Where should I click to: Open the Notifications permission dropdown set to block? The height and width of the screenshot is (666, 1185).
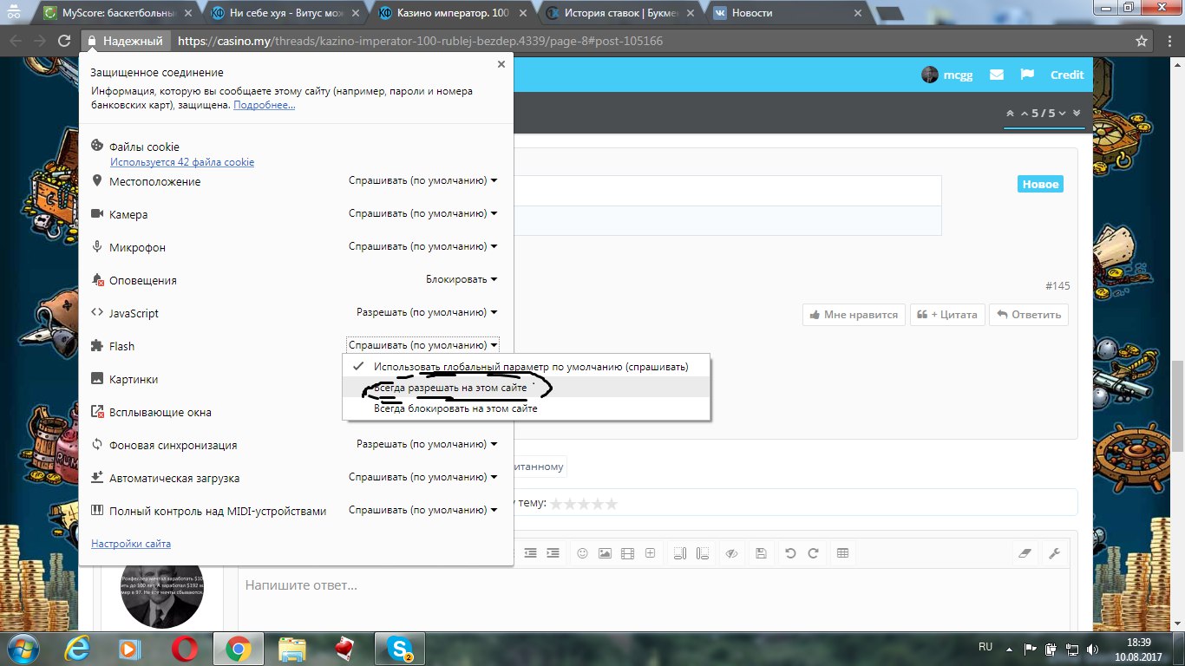point(462,279)
